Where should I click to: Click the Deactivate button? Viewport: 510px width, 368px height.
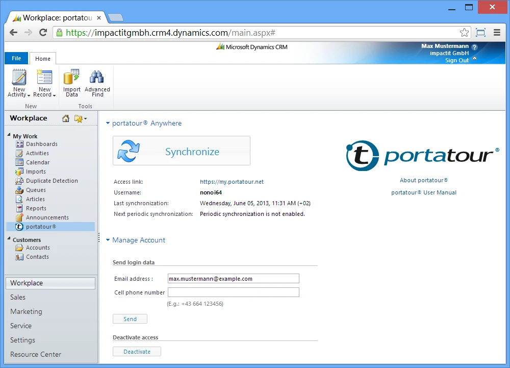(137, 351)
